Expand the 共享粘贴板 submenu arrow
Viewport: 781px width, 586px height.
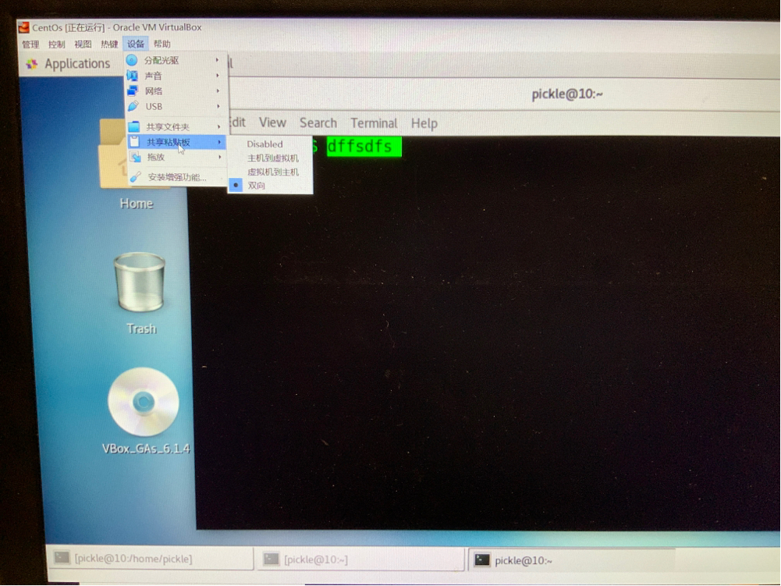pyautogui.click(x=219, y=142)
